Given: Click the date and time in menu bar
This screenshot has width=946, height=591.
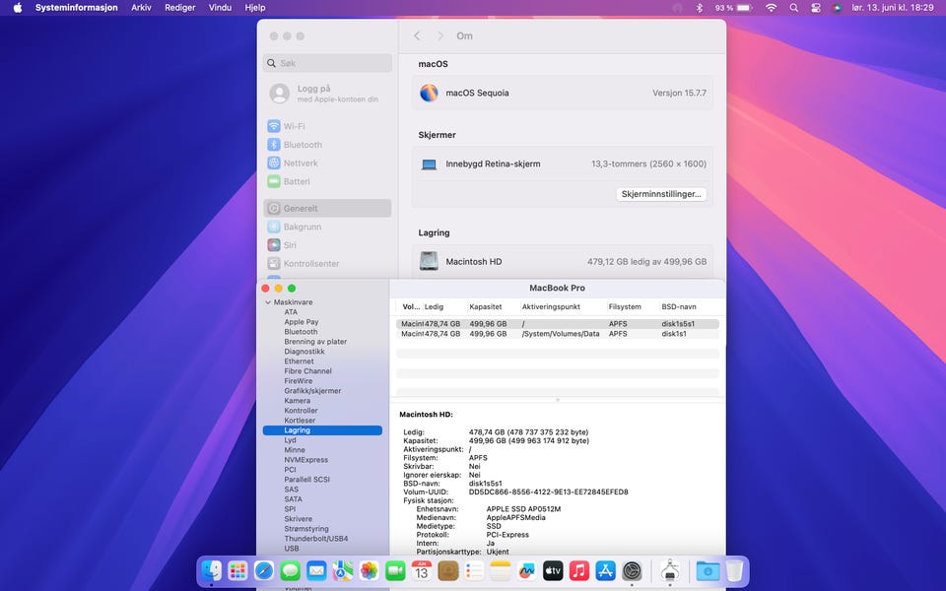Looking at the screenshot, I should click(893, 8).
